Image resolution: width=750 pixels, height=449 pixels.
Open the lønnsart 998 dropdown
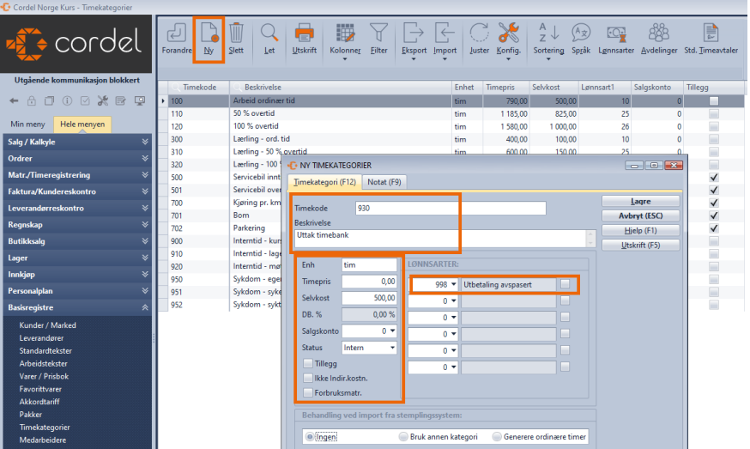pos(453,284)
